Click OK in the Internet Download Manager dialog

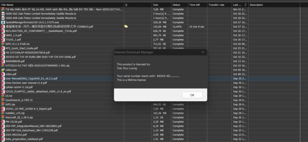pyautogui.click(x=192, y=95)
